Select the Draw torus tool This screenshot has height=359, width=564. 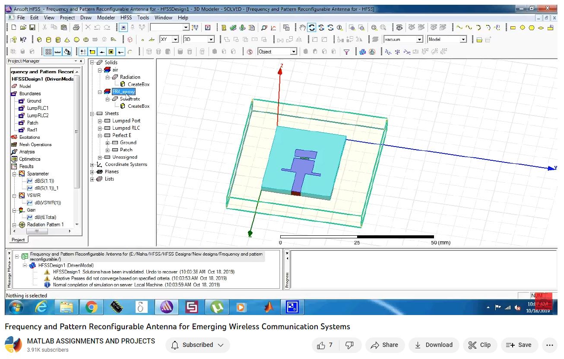tap(86, 40)
